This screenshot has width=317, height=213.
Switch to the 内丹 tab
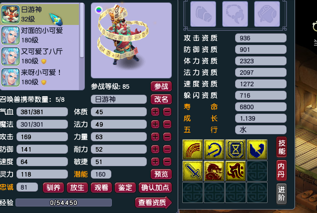(282, 170)
